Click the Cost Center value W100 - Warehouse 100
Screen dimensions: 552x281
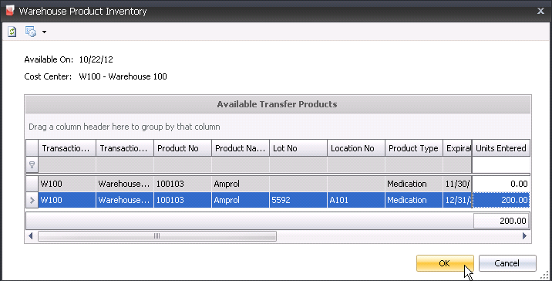pyautogui.click(x=123, y=76)
